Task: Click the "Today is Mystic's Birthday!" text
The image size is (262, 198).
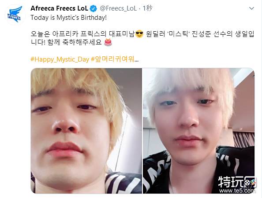Action: [x=68, y=18]
